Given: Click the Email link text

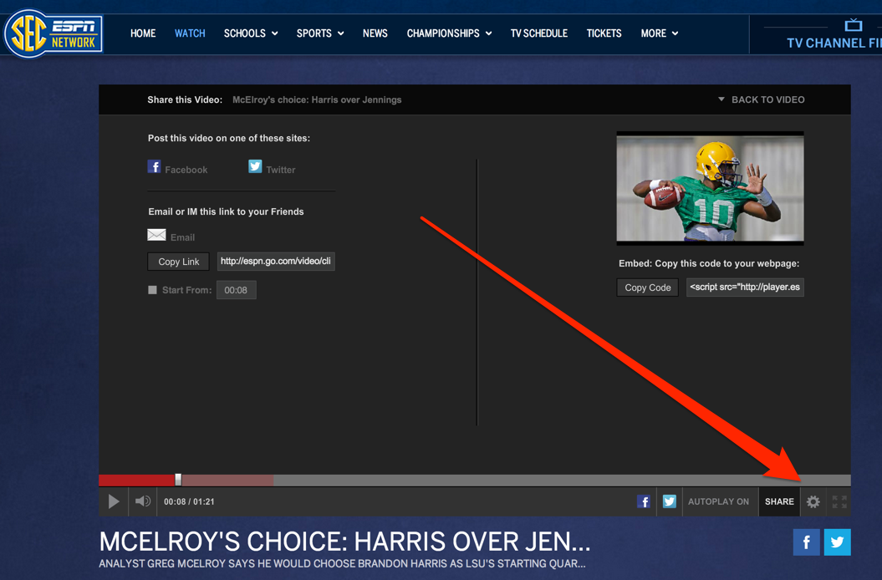Looking at the screenshot, I should coord(183,237).
